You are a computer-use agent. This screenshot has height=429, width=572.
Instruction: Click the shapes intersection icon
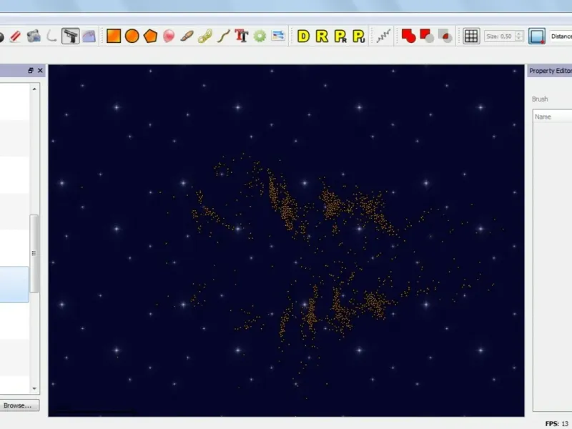(445, 36)
